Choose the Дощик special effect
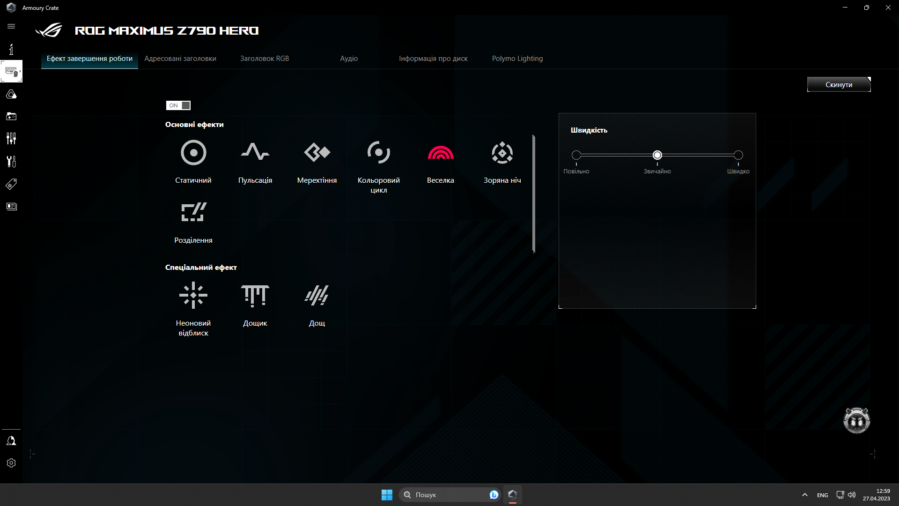 pos(255,295)
